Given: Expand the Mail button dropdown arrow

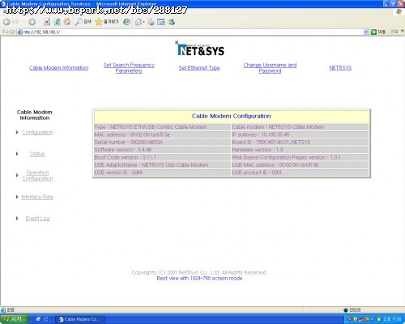Looking at the screenshot, I should 144,22.
